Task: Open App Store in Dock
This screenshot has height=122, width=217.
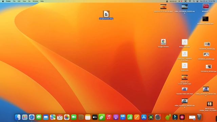Action: click(144, 117)
